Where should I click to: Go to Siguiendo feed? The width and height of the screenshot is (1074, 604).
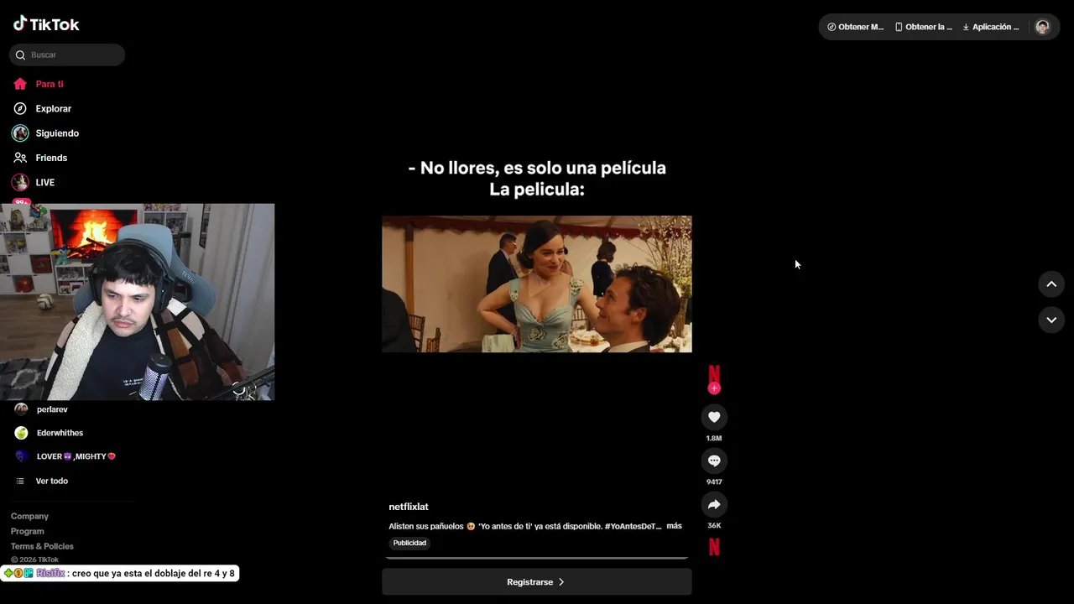point(57,133)
